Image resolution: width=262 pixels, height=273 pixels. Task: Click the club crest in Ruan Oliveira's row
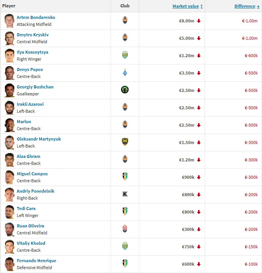pos(125,229)
